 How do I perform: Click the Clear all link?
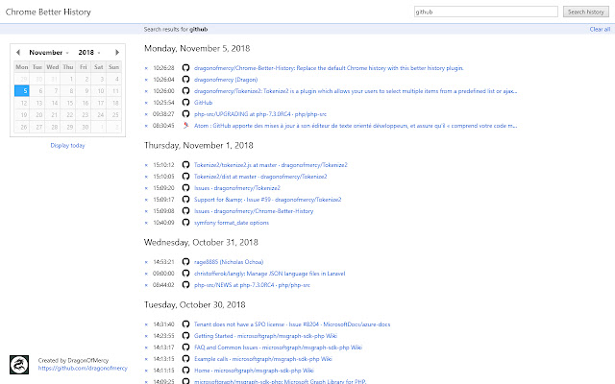pos(600,29)
